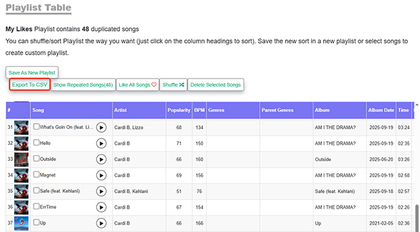Click BPM value '76'
The height and width of the screenshot is (232, 420).
(199, 191)
